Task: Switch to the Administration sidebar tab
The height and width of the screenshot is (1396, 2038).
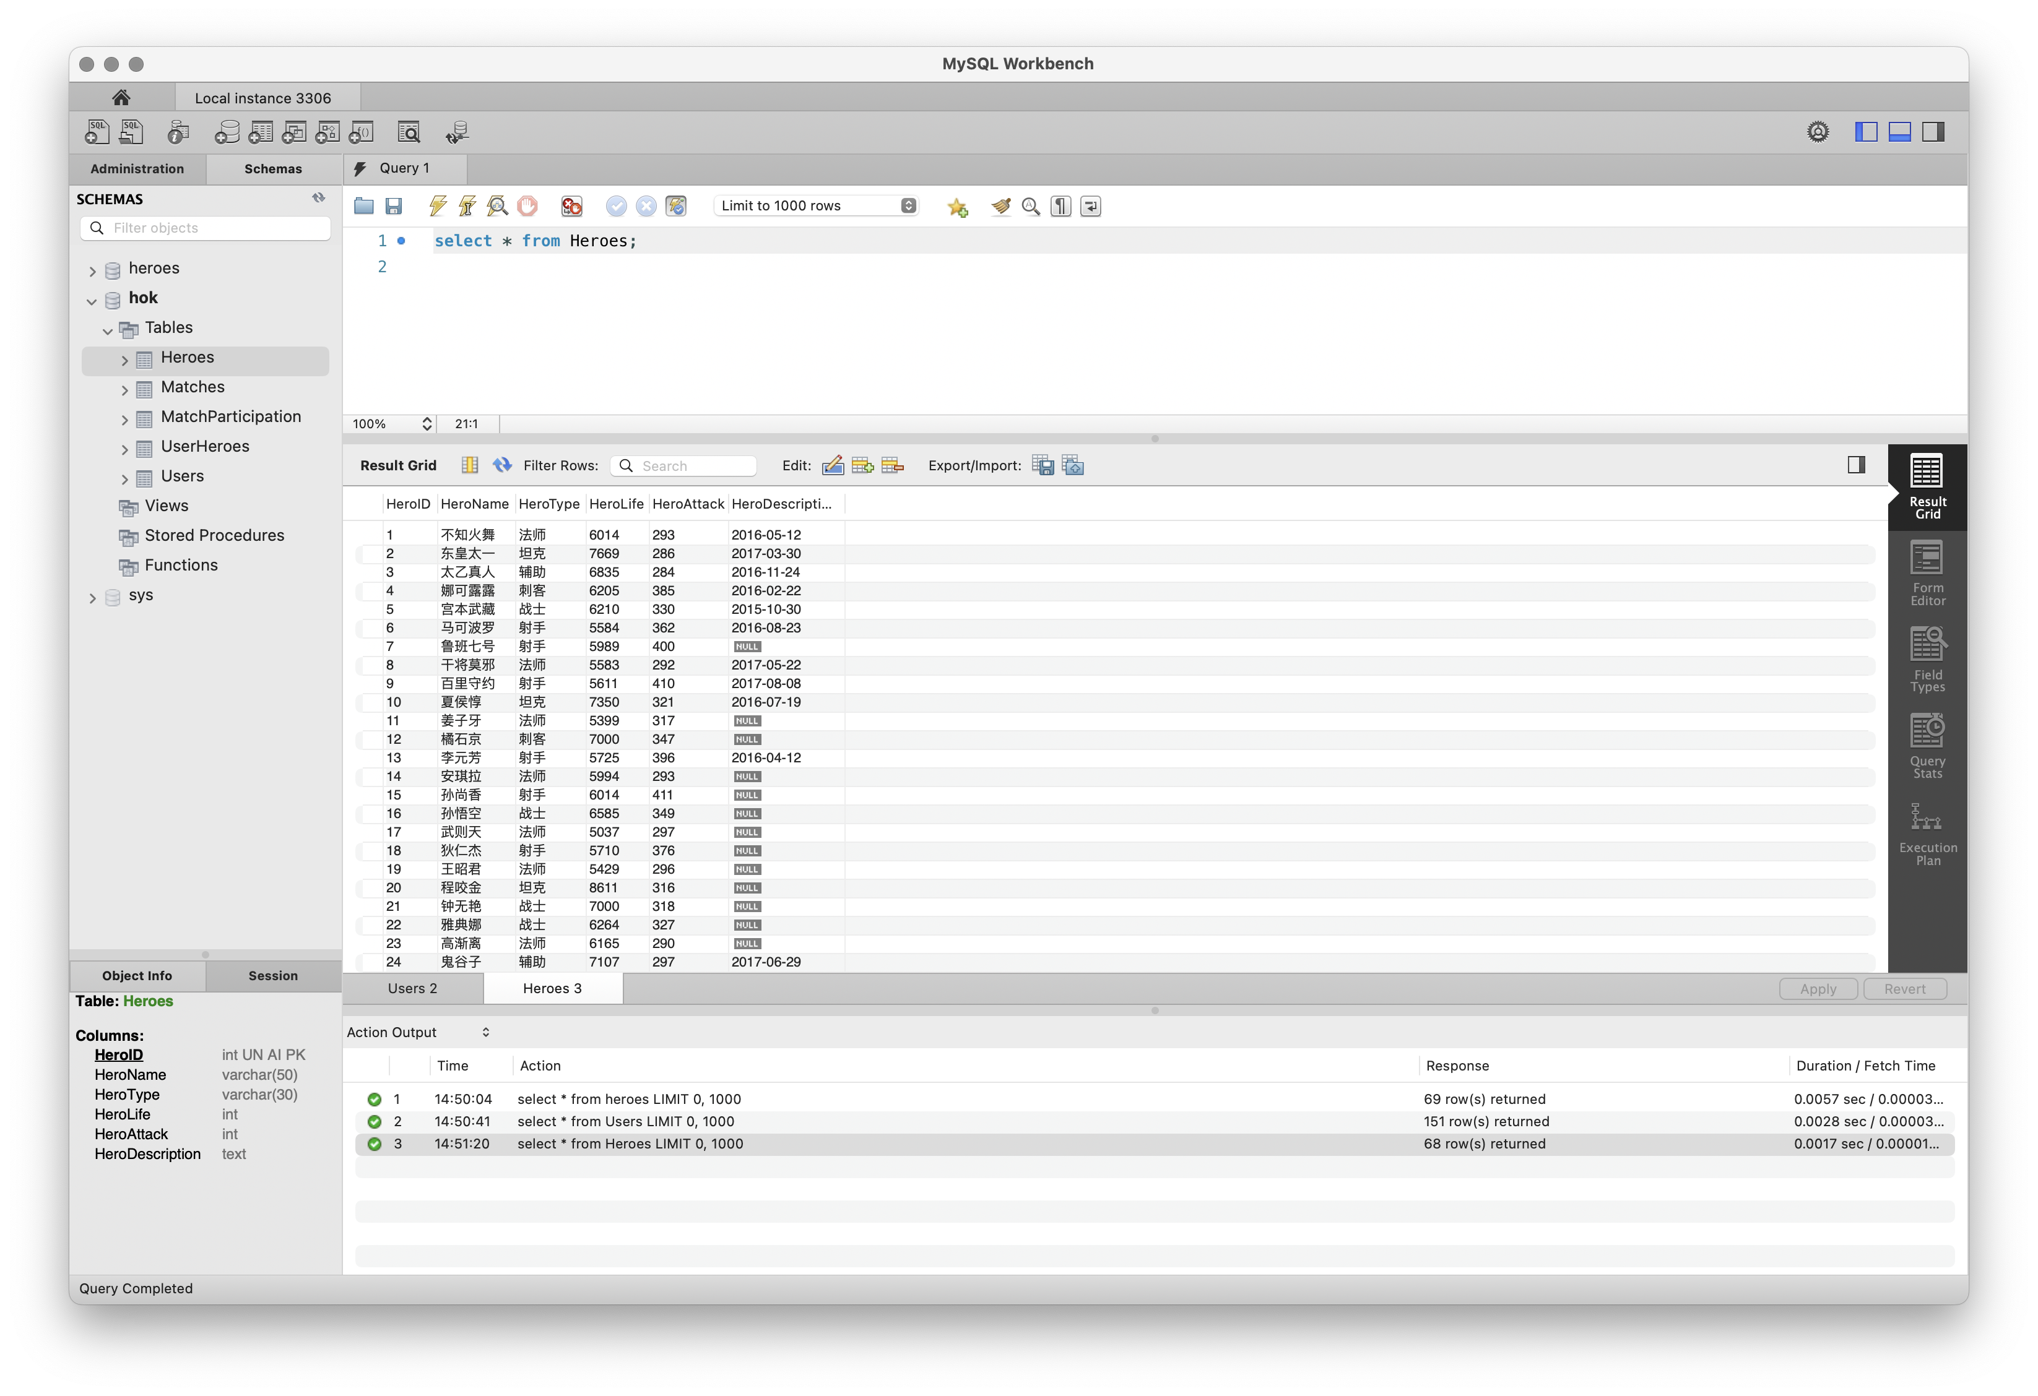Action: [137, 168]
